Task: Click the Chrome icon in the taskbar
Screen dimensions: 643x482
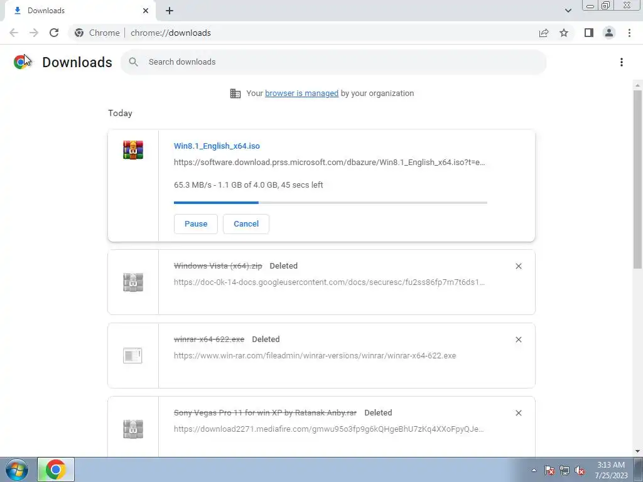Action: tap(56, 469)
